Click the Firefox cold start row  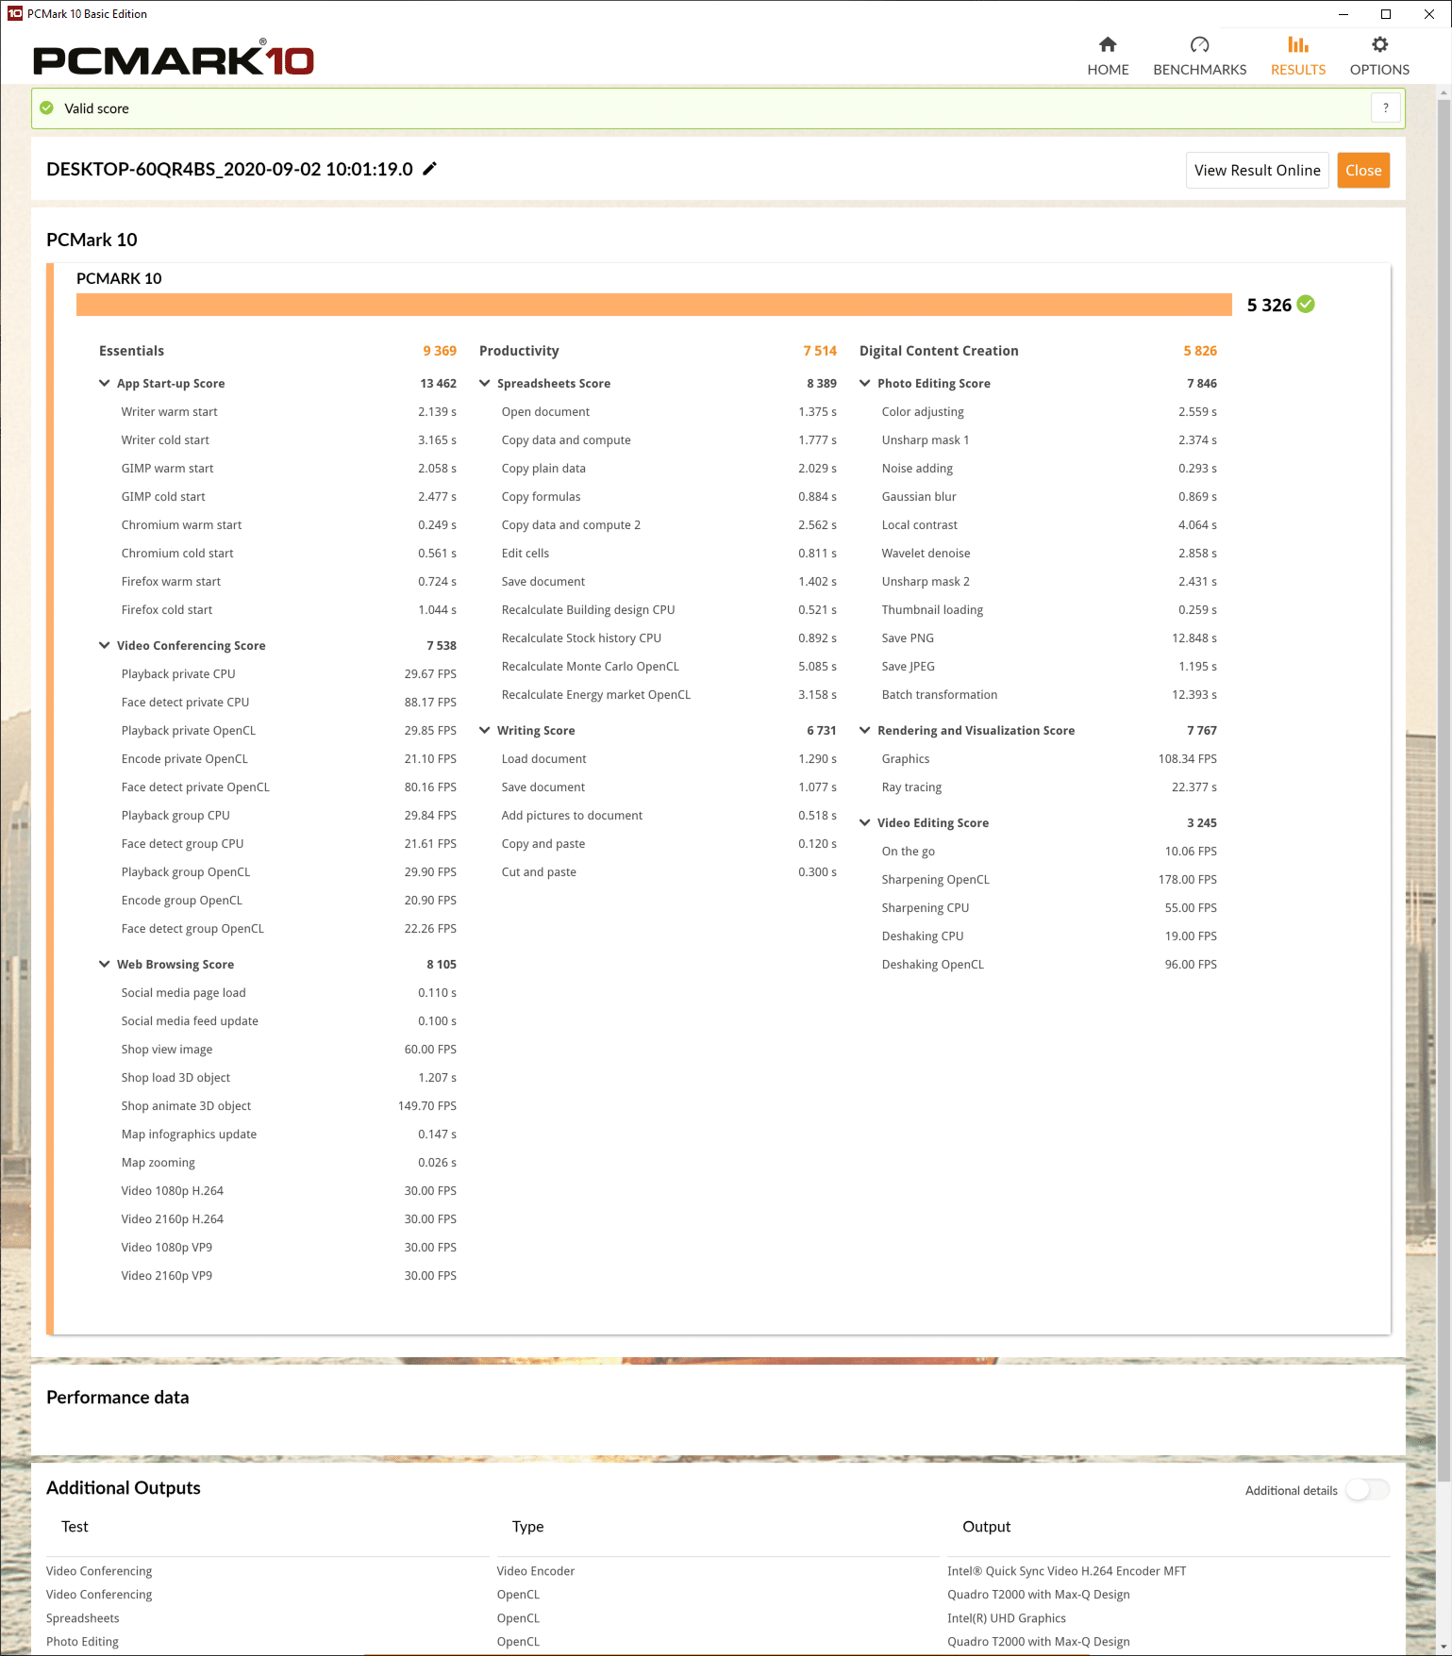pos(289,609)
